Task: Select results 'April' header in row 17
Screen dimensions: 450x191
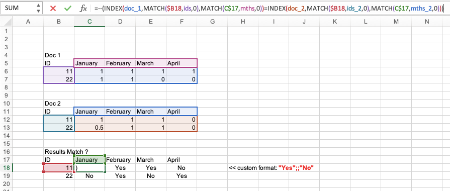Action: click(182, 160)
